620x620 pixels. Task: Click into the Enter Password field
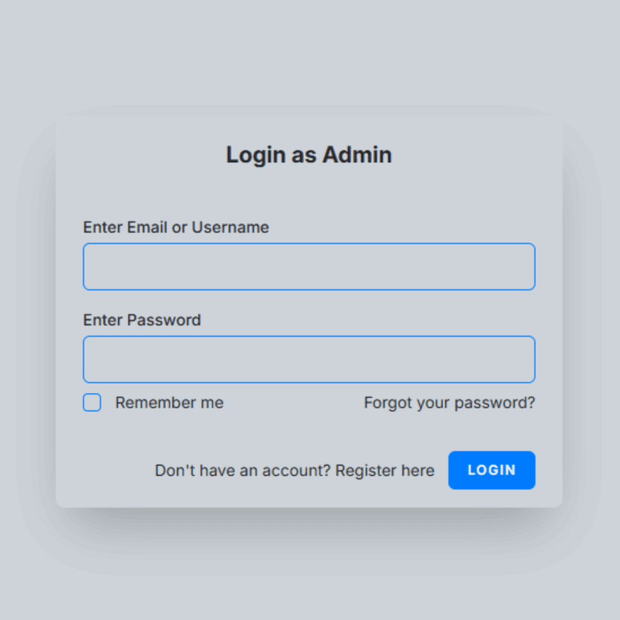[x=309, y=359]
